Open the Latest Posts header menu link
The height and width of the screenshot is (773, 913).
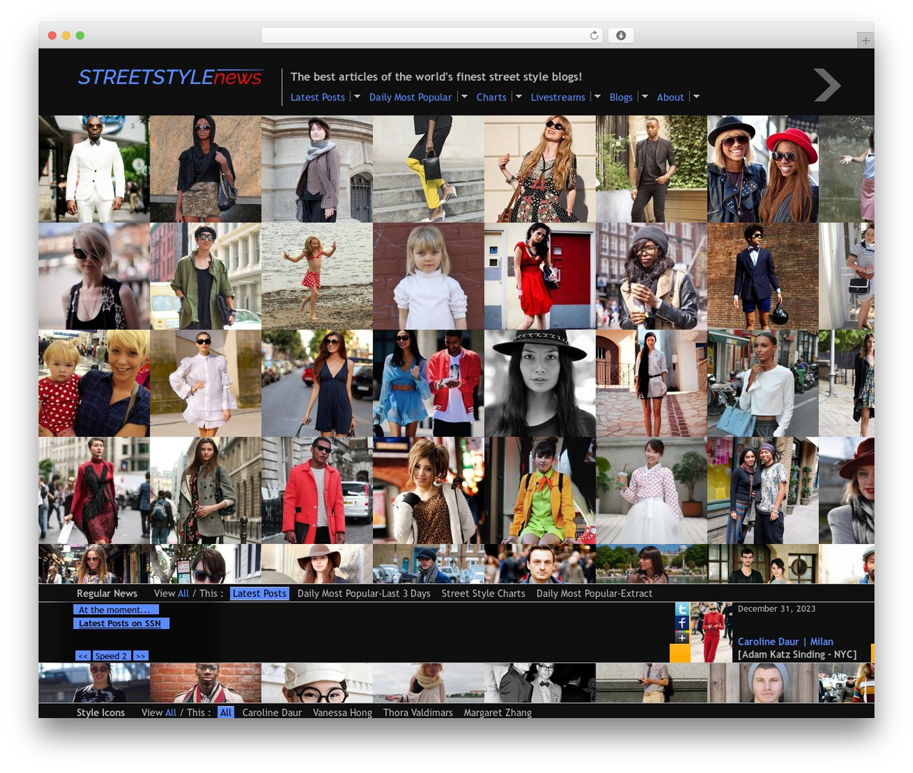[317, 97]
